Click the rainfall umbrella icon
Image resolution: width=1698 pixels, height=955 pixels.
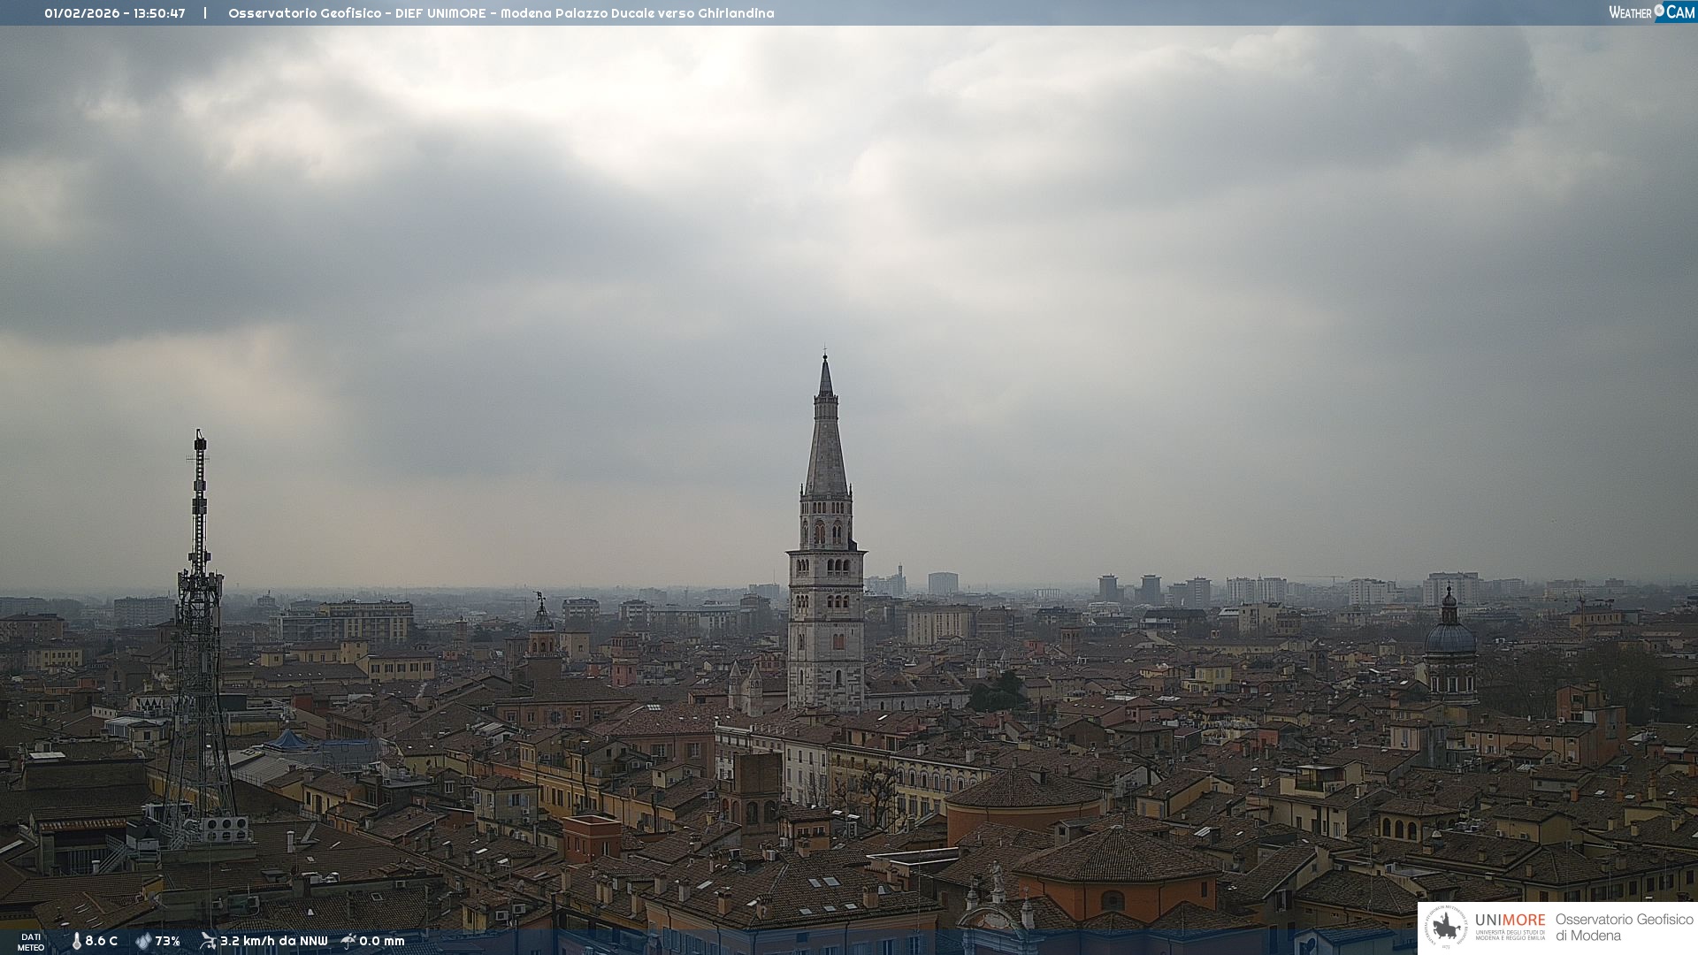[348, 941]
